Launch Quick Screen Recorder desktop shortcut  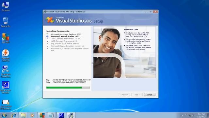6,88
